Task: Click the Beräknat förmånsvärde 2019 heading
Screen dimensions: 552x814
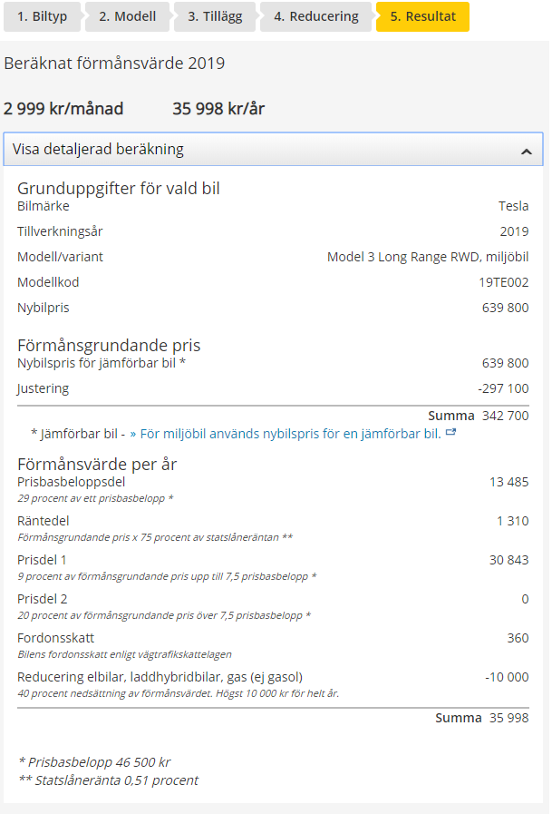Action: [114, 64]
